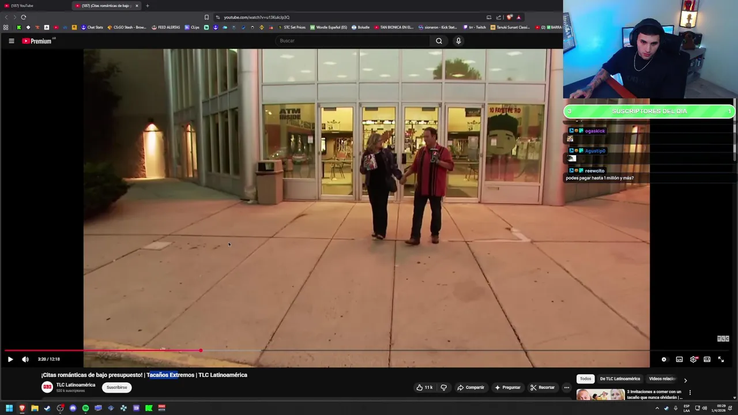
Task: Open the CS:GO Stash bookmark
Action: point(127,27)
